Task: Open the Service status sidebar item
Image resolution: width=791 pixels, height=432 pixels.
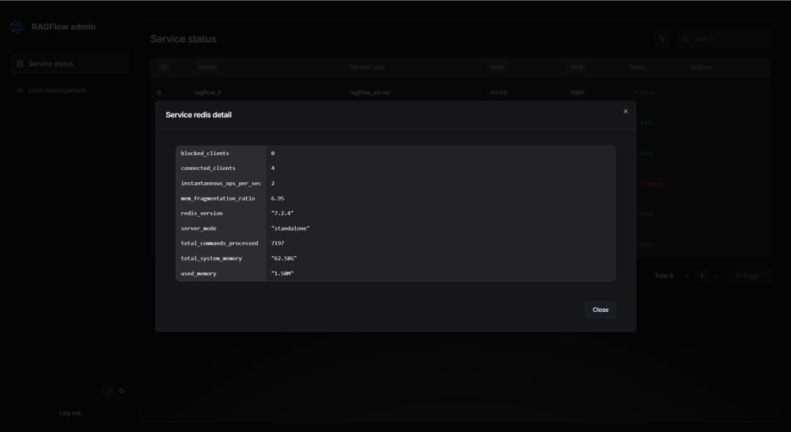Action: coord(70,64)
